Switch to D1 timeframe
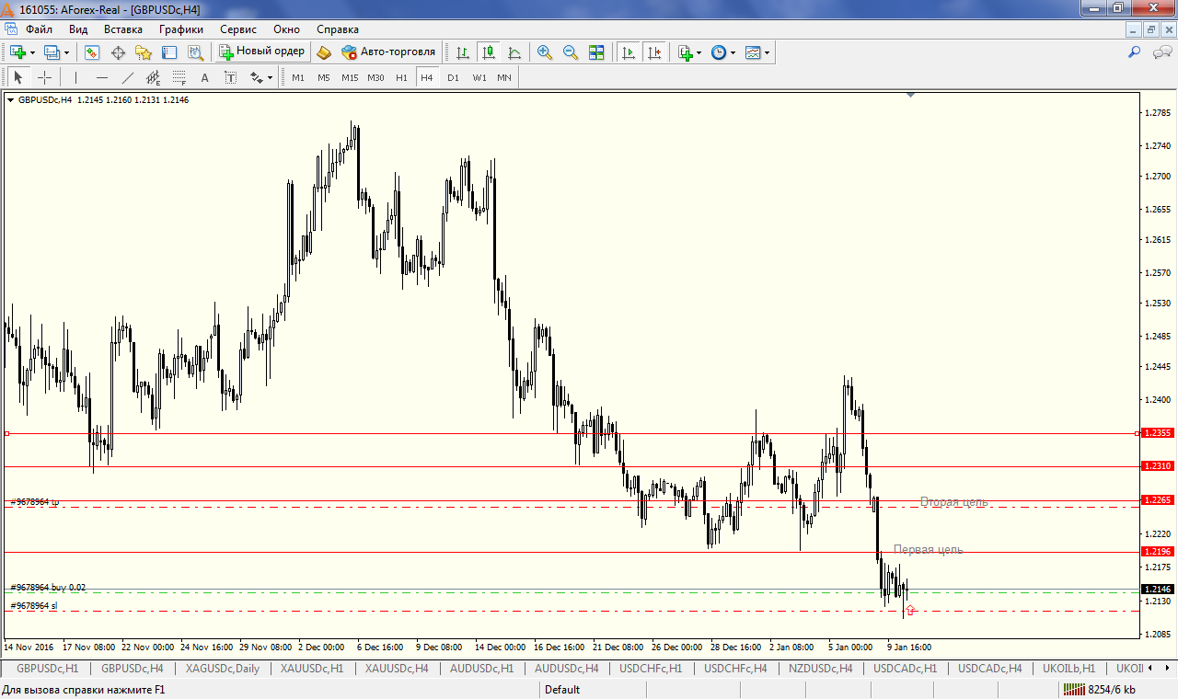 click(453, 77)
